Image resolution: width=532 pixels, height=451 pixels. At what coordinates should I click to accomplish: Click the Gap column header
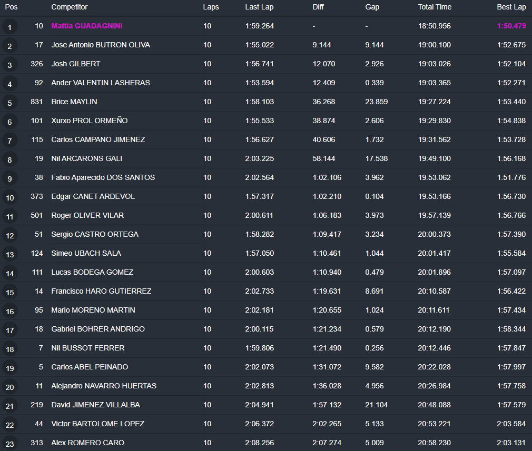372,7
